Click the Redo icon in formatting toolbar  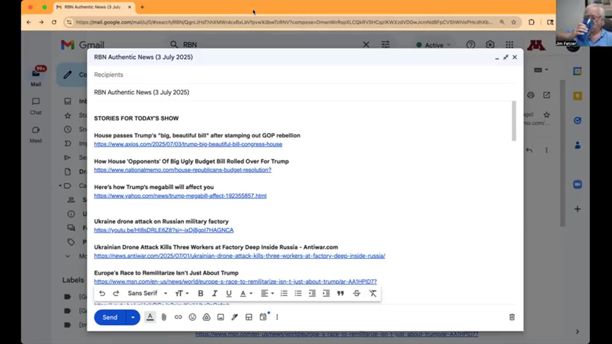coord(116,293)
